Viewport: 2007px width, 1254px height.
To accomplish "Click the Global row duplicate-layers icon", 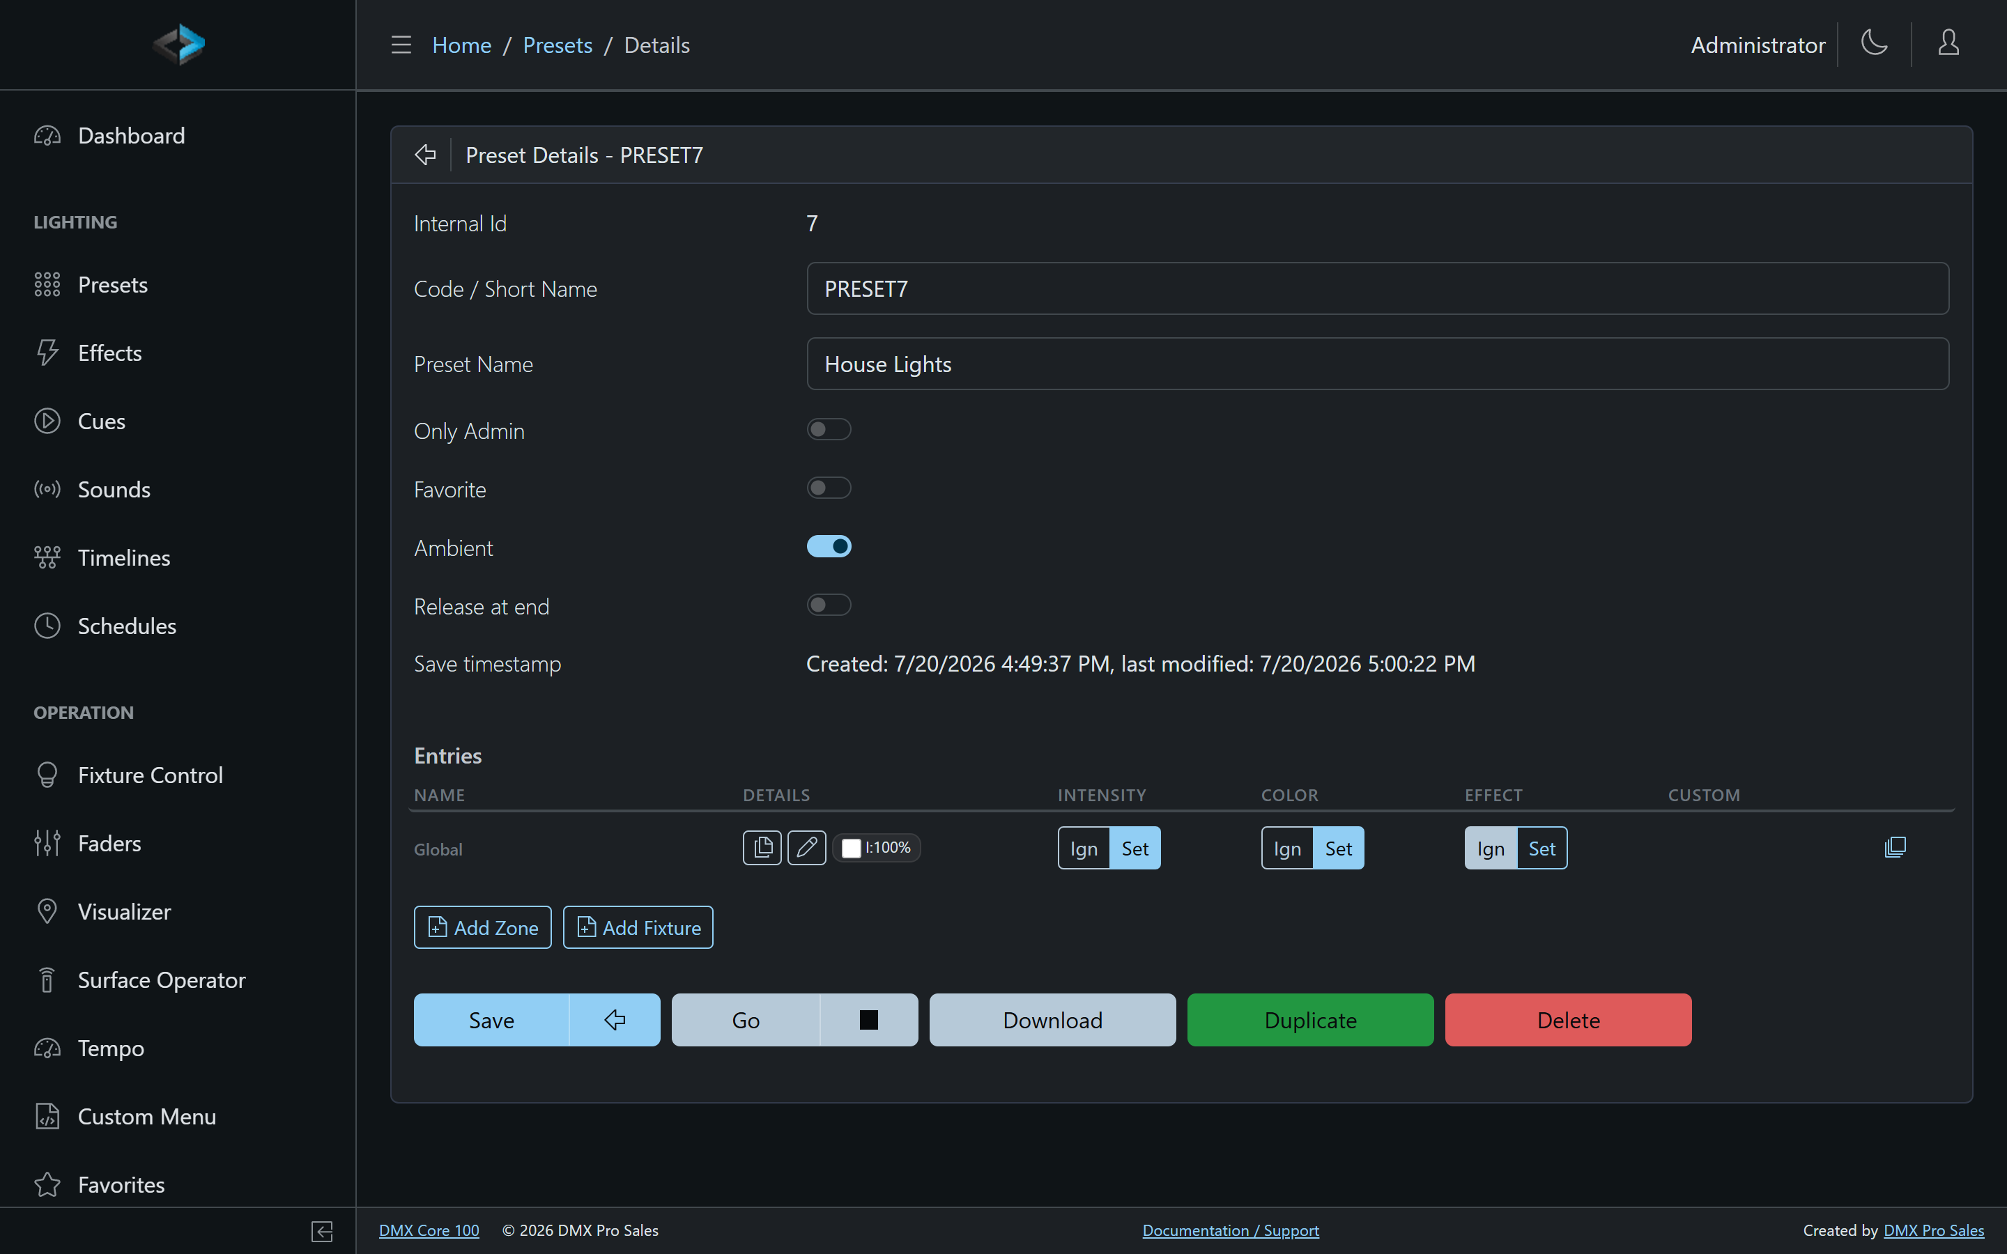I will click(x=1895, y=848).
